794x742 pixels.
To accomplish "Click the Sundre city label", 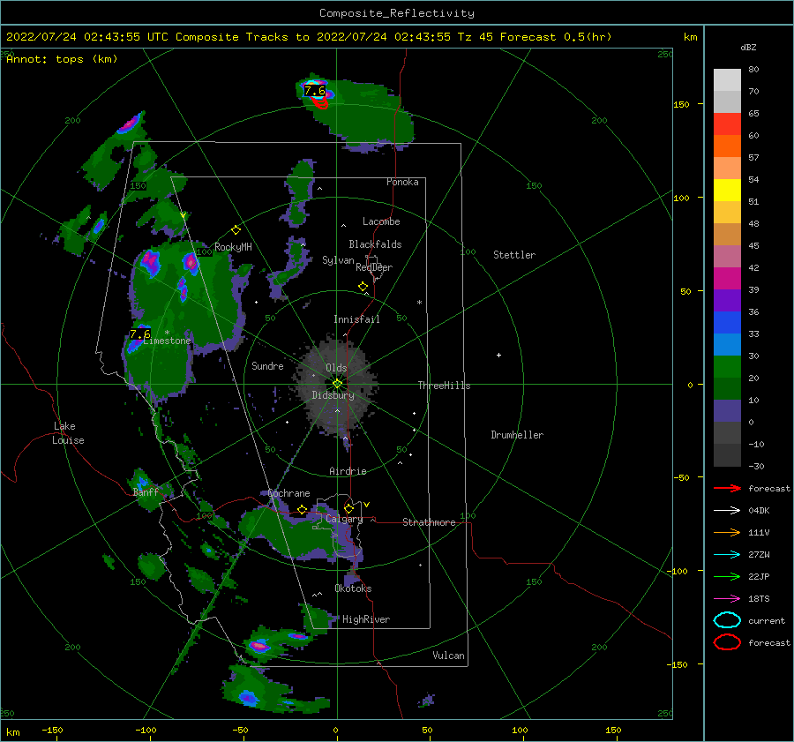I will point(267,366).
